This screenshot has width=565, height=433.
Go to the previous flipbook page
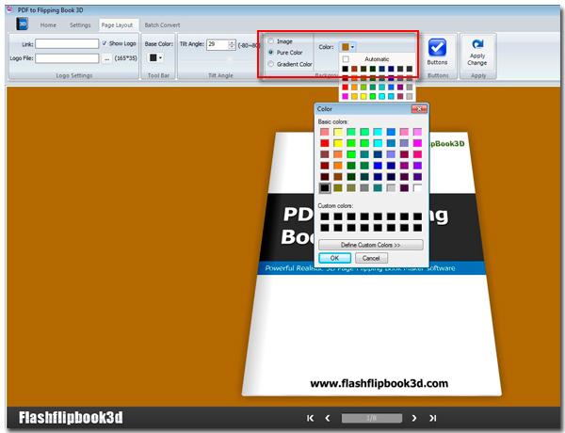(327, 418)
